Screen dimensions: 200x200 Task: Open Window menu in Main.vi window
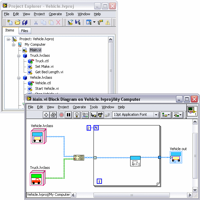coord(108,107)
